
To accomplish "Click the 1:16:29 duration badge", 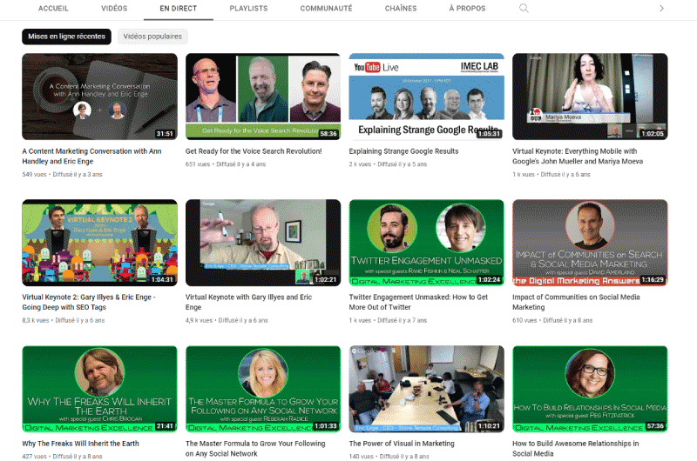I will 653,279.
